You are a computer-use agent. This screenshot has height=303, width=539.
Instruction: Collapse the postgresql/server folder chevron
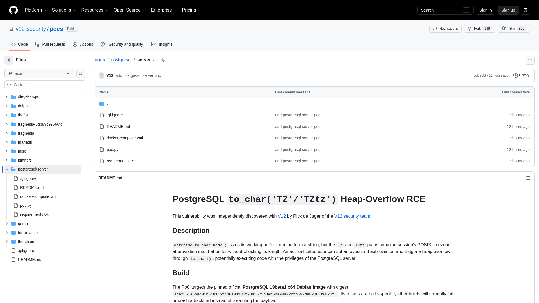point(7,169)
